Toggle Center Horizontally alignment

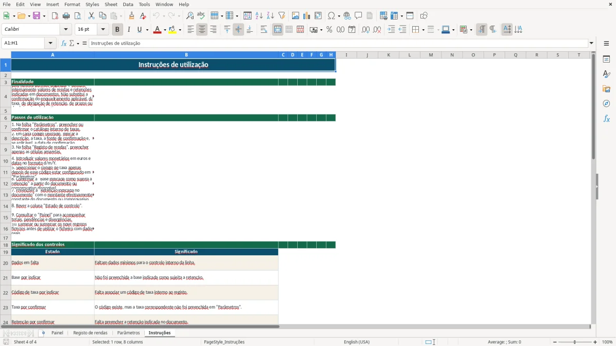coord(202,30)
